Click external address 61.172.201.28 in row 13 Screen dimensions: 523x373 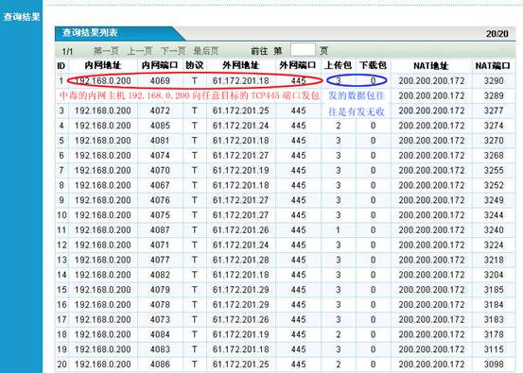coord(240,260)
